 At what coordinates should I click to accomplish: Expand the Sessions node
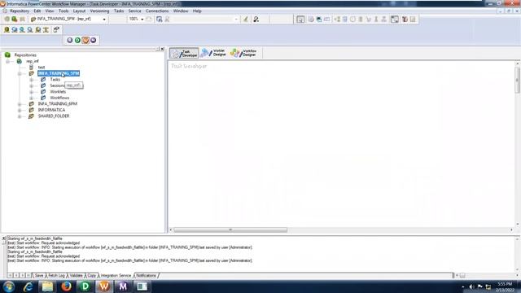click(32, 85)
